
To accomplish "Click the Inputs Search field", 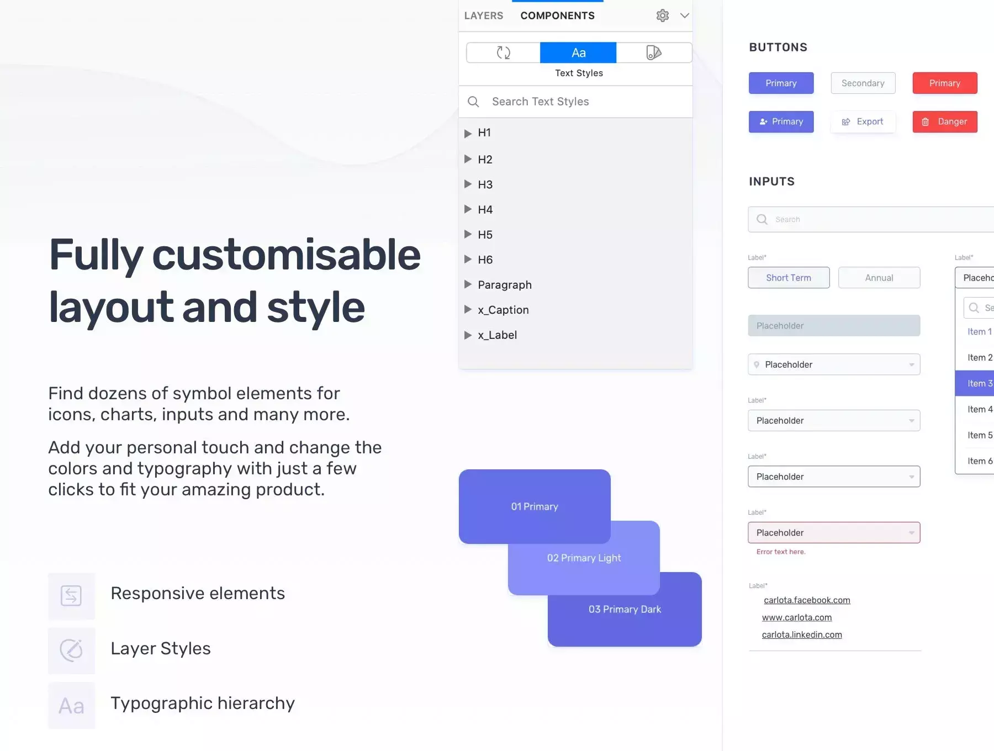I will coord(871,219).
